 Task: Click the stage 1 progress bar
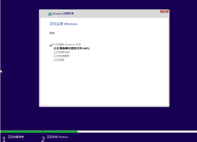click(22, 132)
